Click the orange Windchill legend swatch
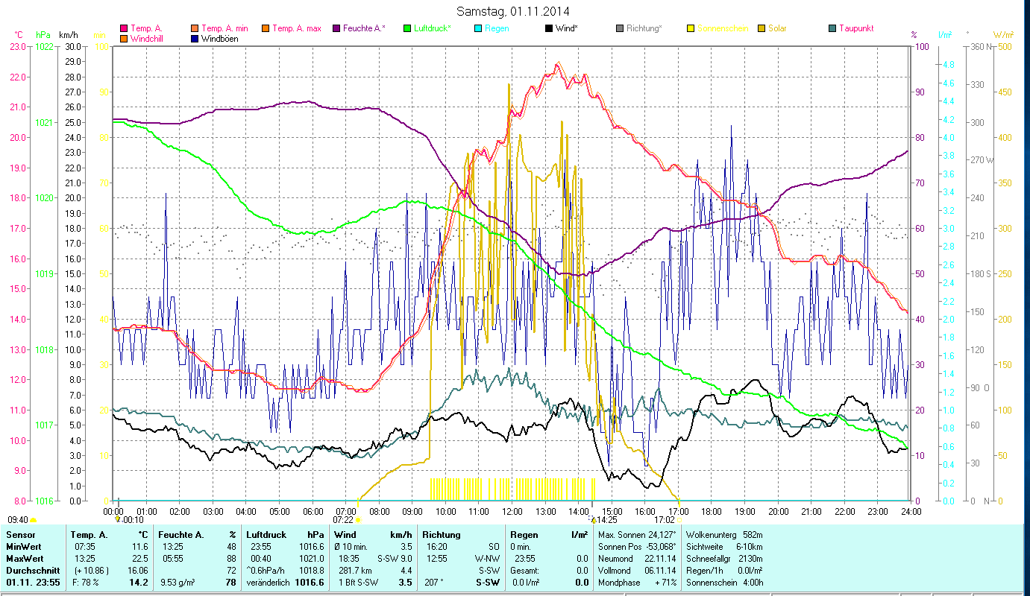This screenshot has height=596, width=1030. click(123, 39)
